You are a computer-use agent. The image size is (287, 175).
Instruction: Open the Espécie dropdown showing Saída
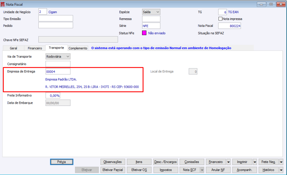[151, 12]
